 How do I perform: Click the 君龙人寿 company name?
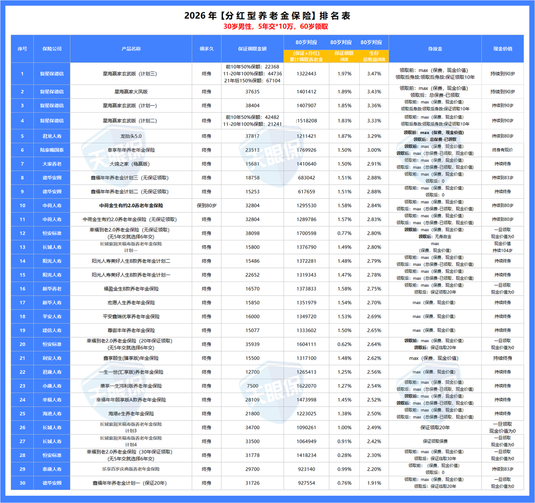coord(52,136)
